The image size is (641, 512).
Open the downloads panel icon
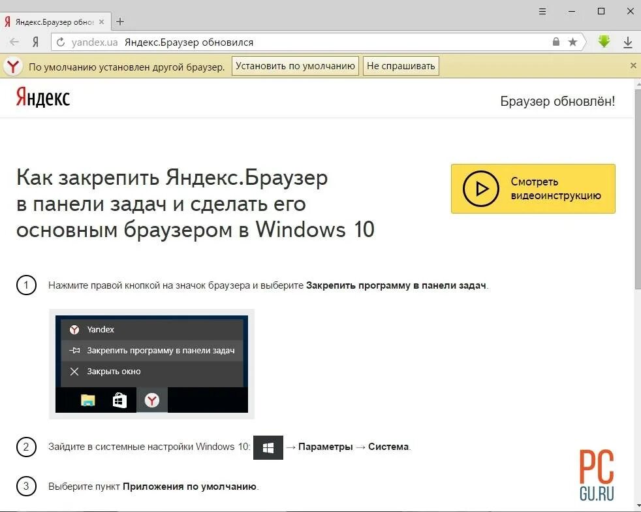627,42
